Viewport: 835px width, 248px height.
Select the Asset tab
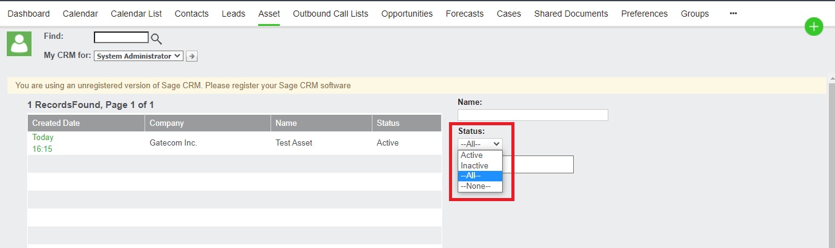point(269,14)
